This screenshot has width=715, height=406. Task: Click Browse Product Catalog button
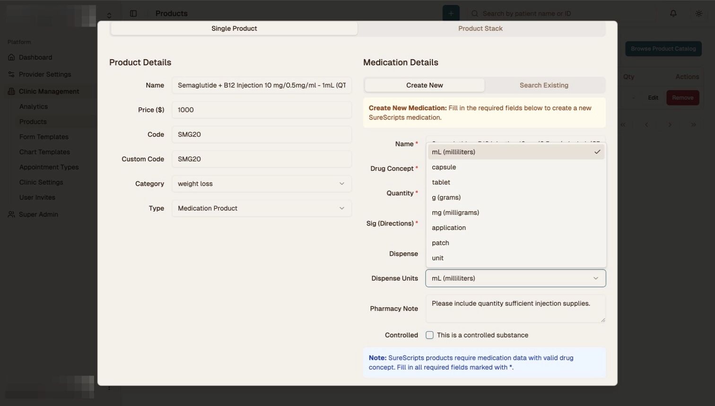pyautogui.click(x=663, y=49)
